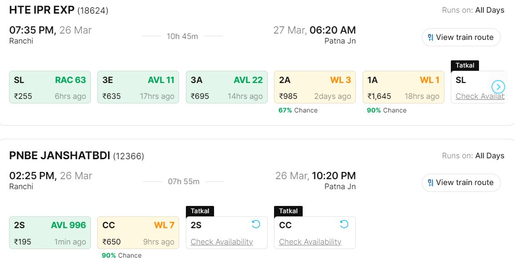
Task: Click the 18624 train number
Action: point(93,10)
